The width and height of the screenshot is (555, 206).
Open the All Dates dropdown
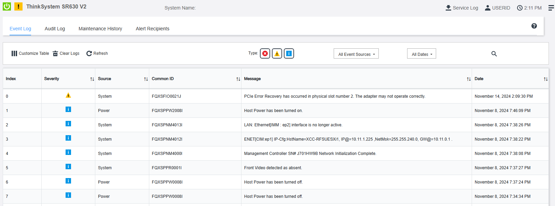tap(421, 54)
